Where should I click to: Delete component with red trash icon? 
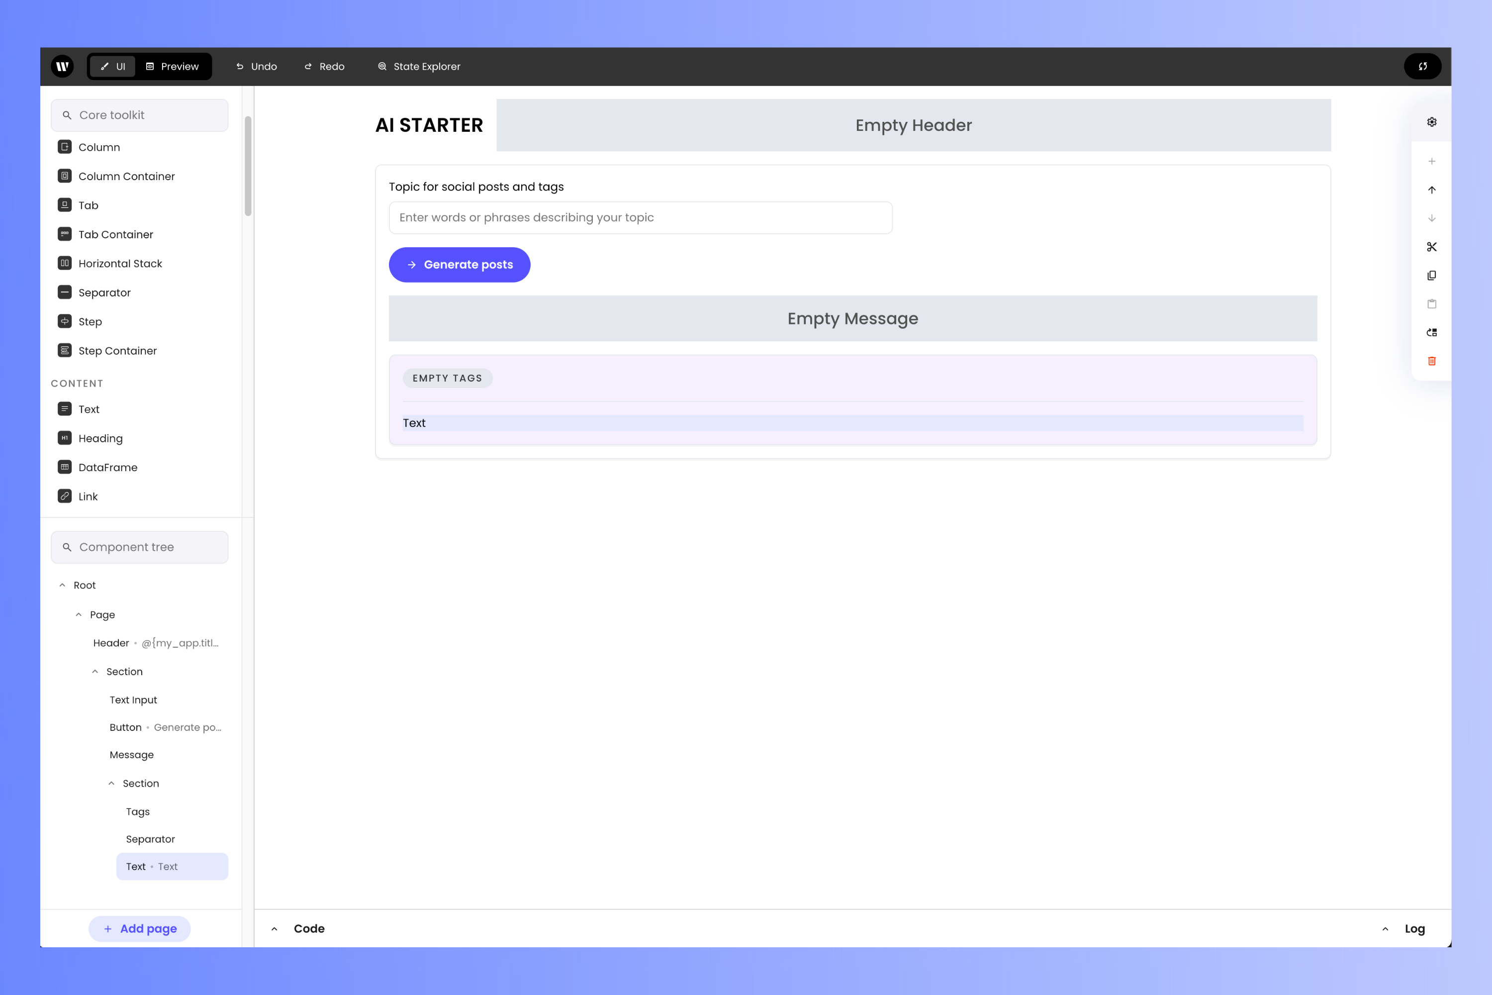click(1432, 361)
